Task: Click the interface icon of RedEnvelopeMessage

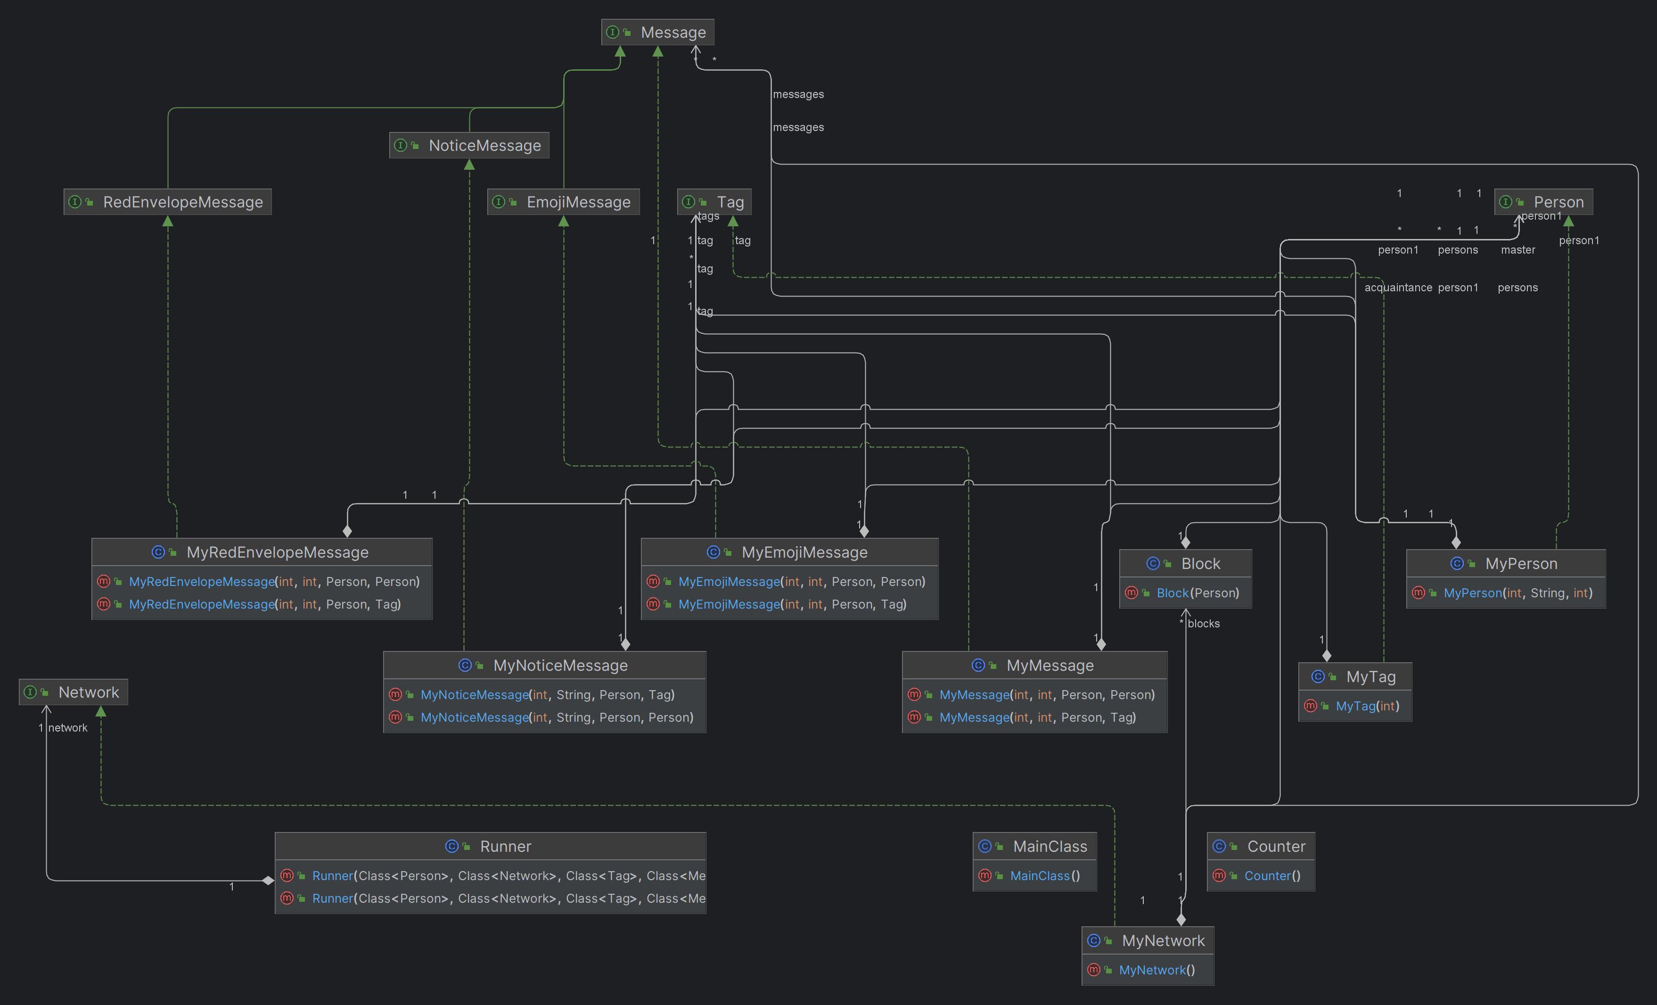Action: 75,202
